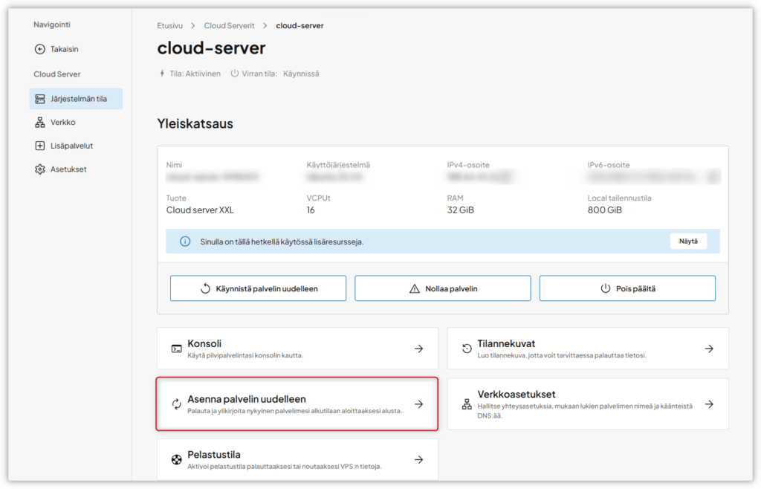This screenshot has height=489, width=761.
Task: Click the Näytä button in the banner
Action: pos(688,242)
